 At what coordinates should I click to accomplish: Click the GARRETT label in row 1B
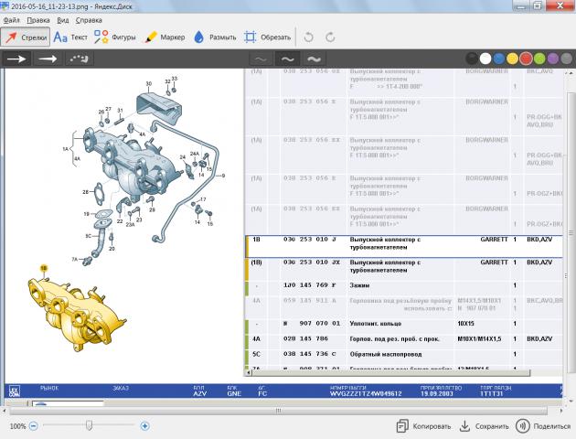(494, 240)
